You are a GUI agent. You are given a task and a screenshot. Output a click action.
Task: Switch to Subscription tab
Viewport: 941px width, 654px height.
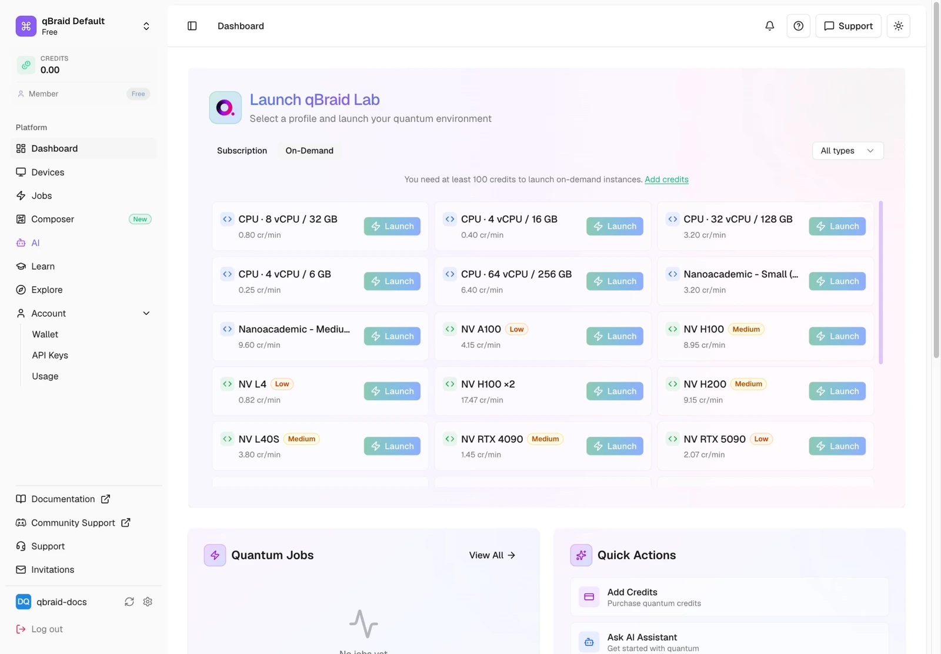(x=242, y=151)
